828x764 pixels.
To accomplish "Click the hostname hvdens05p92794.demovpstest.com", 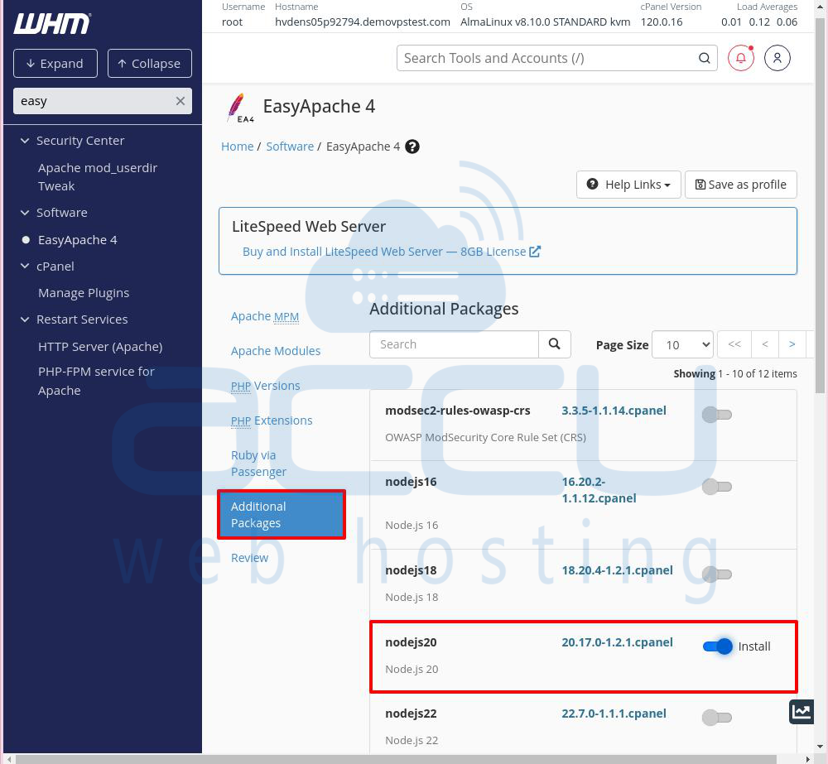I will click(x=363, y=22).
